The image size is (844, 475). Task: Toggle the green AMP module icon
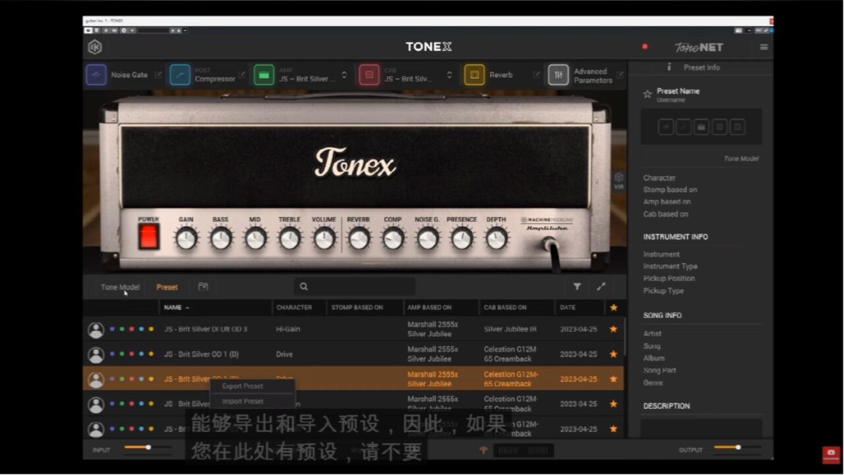(264, 75)
